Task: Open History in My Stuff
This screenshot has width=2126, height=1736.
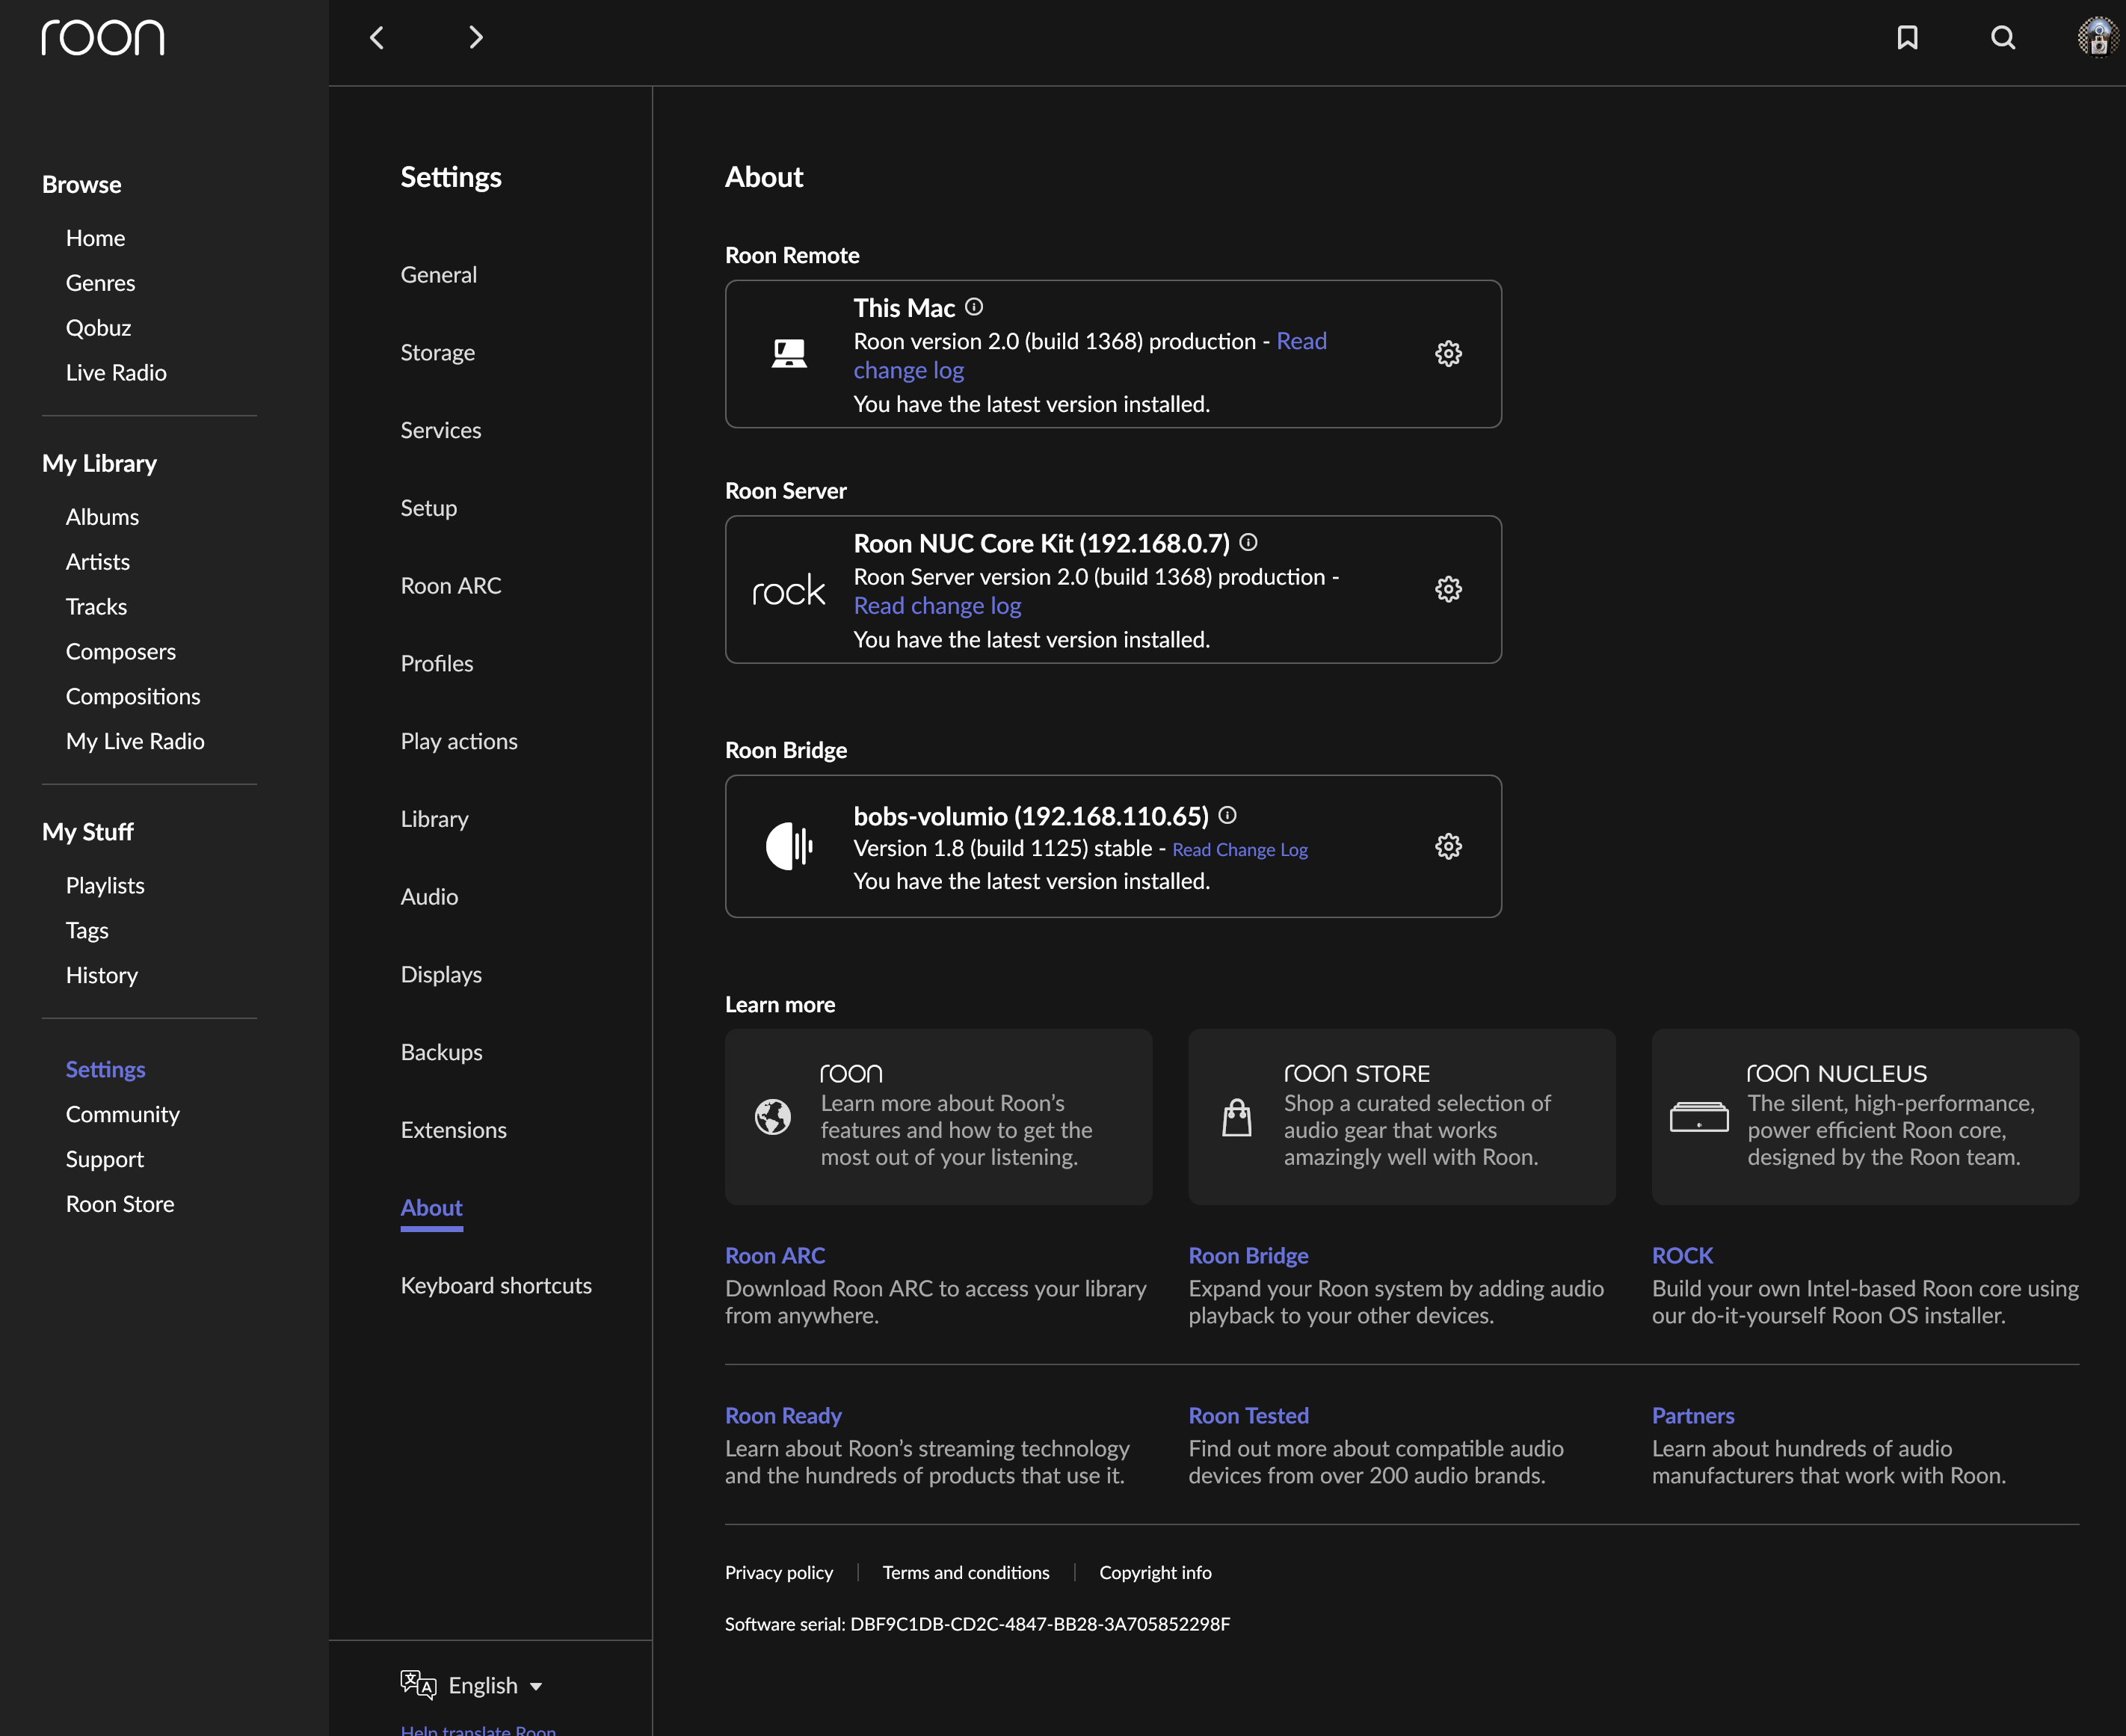Action: click(x=102, y=976)
